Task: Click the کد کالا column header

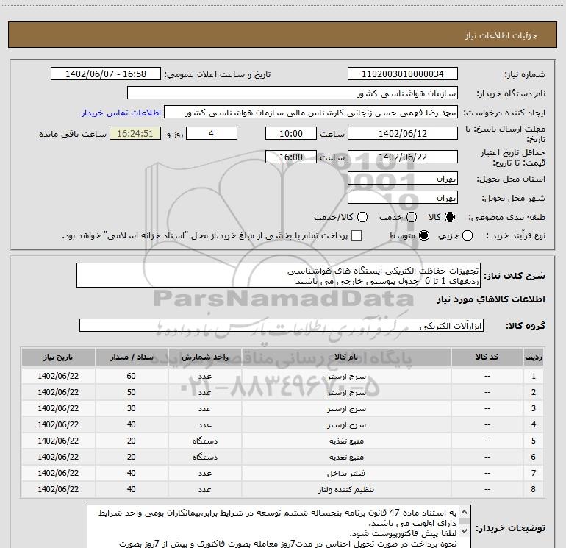Action: coord(487,357)
